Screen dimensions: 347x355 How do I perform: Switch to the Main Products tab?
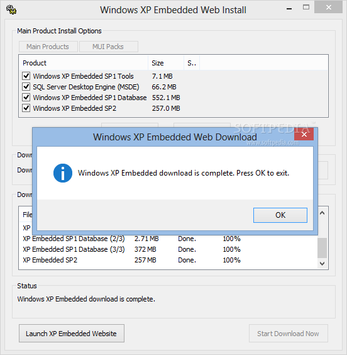coord(48,47)
